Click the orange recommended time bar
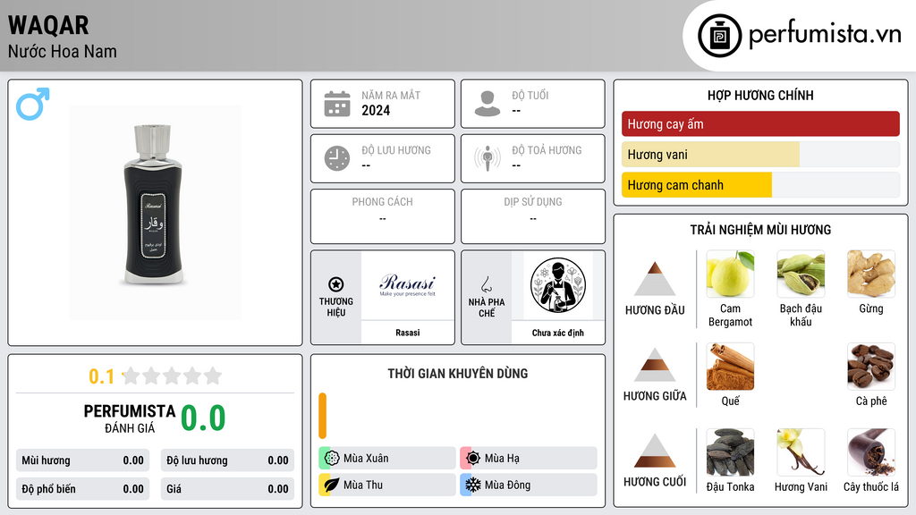 pyautogui.click(x=322, y=416)
